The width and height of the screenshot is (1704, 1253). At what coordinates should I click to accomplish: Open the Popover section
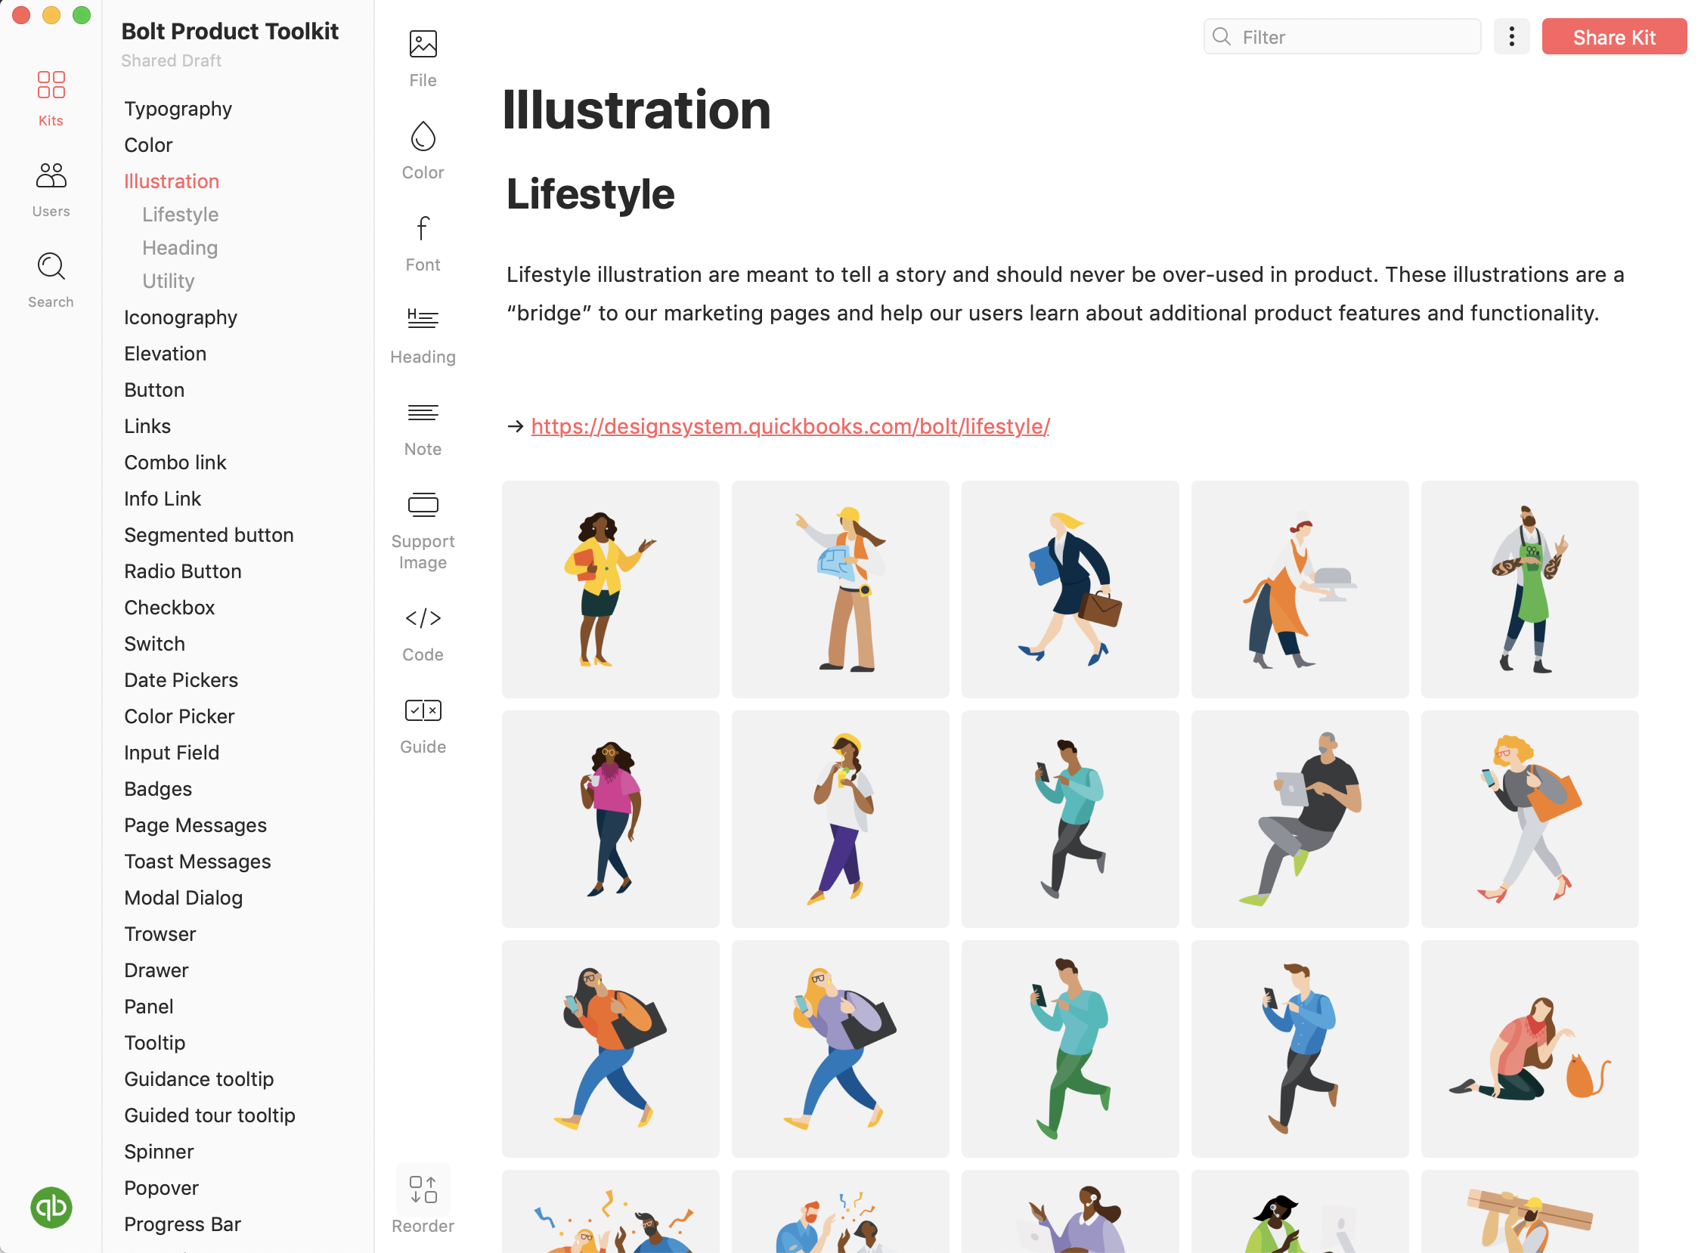tap(161, 1188)
